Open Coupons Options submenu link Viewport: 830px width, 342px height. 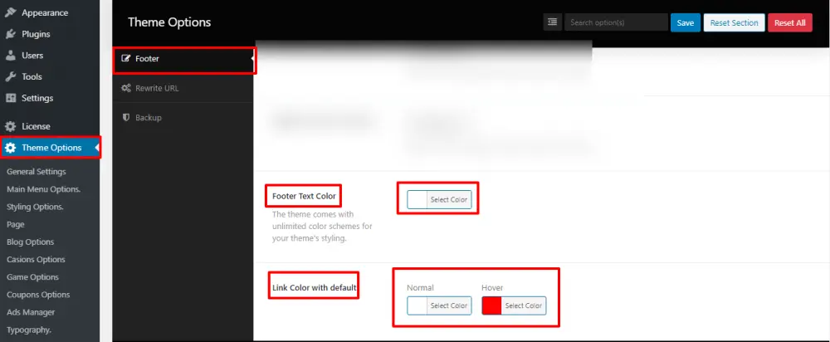coord(38,295)
